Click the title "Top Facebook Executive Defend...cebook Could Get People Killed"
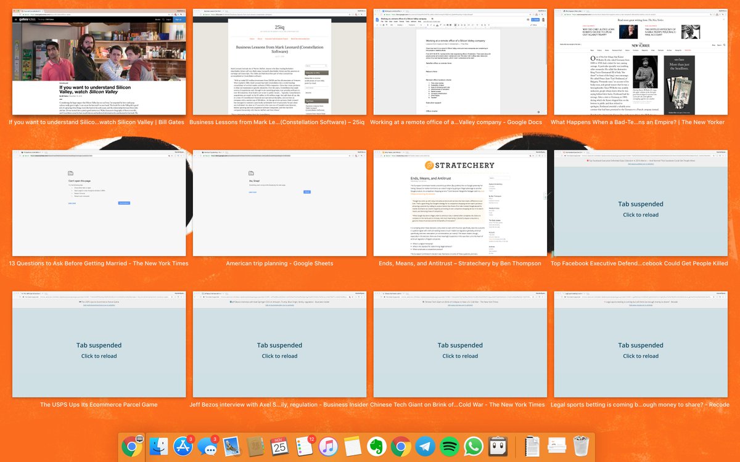Screen dimensions: 740x462 pyautogui.click(x=639, y=264)
